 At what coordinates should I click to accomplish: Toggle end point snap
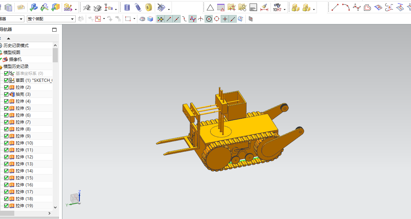(x=169, y=19)
